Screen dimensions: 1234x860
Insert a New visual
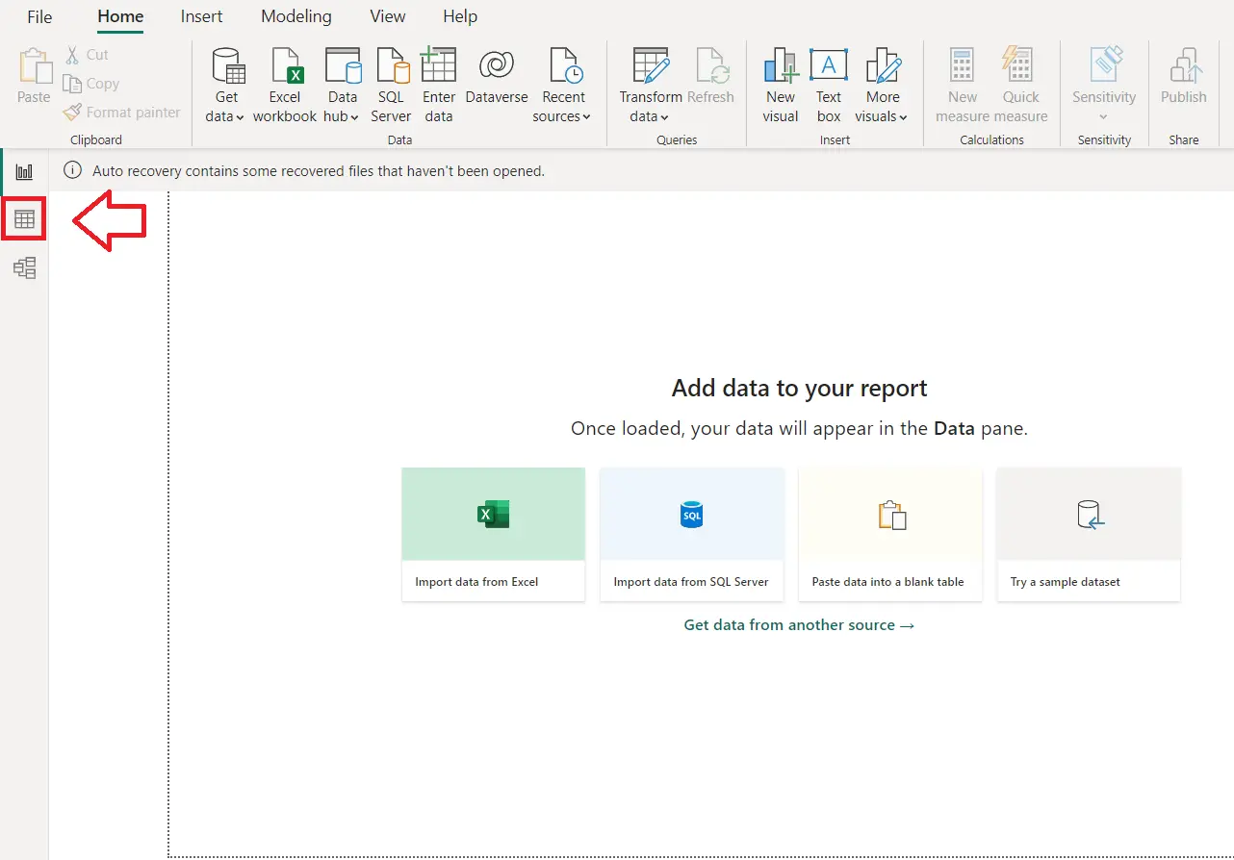pos(781,85)
